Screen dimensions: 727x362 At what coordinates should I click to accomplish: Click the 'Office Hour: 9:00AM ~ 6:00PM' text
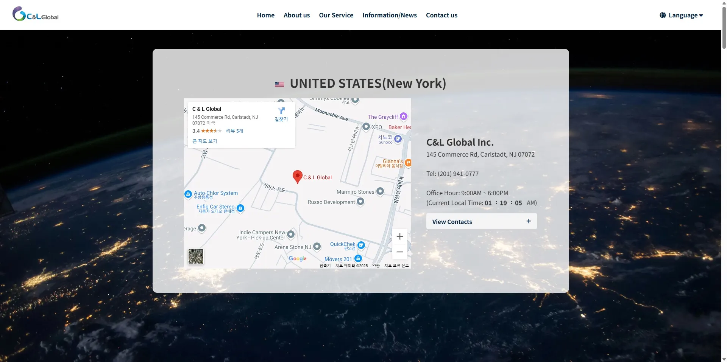467,193
